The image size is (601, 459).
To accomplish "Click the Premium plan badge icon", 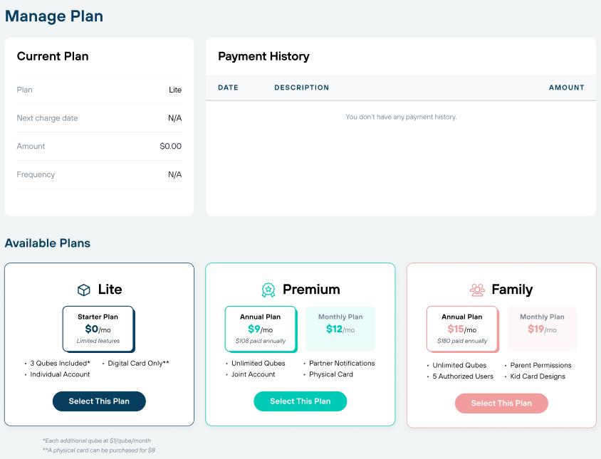I will pyautogui.click(x=268, y=290).
